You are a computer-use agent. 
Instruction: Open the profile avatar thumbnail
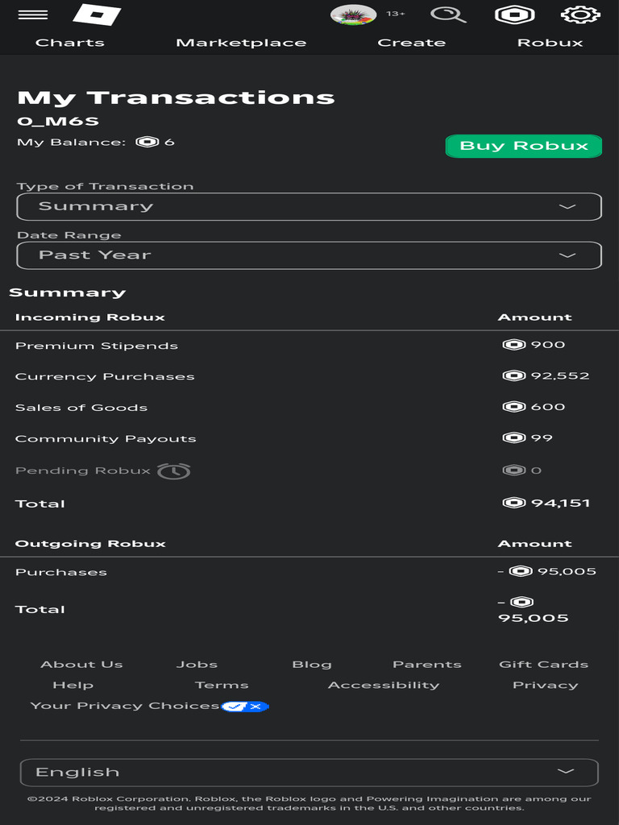point(353,15)
